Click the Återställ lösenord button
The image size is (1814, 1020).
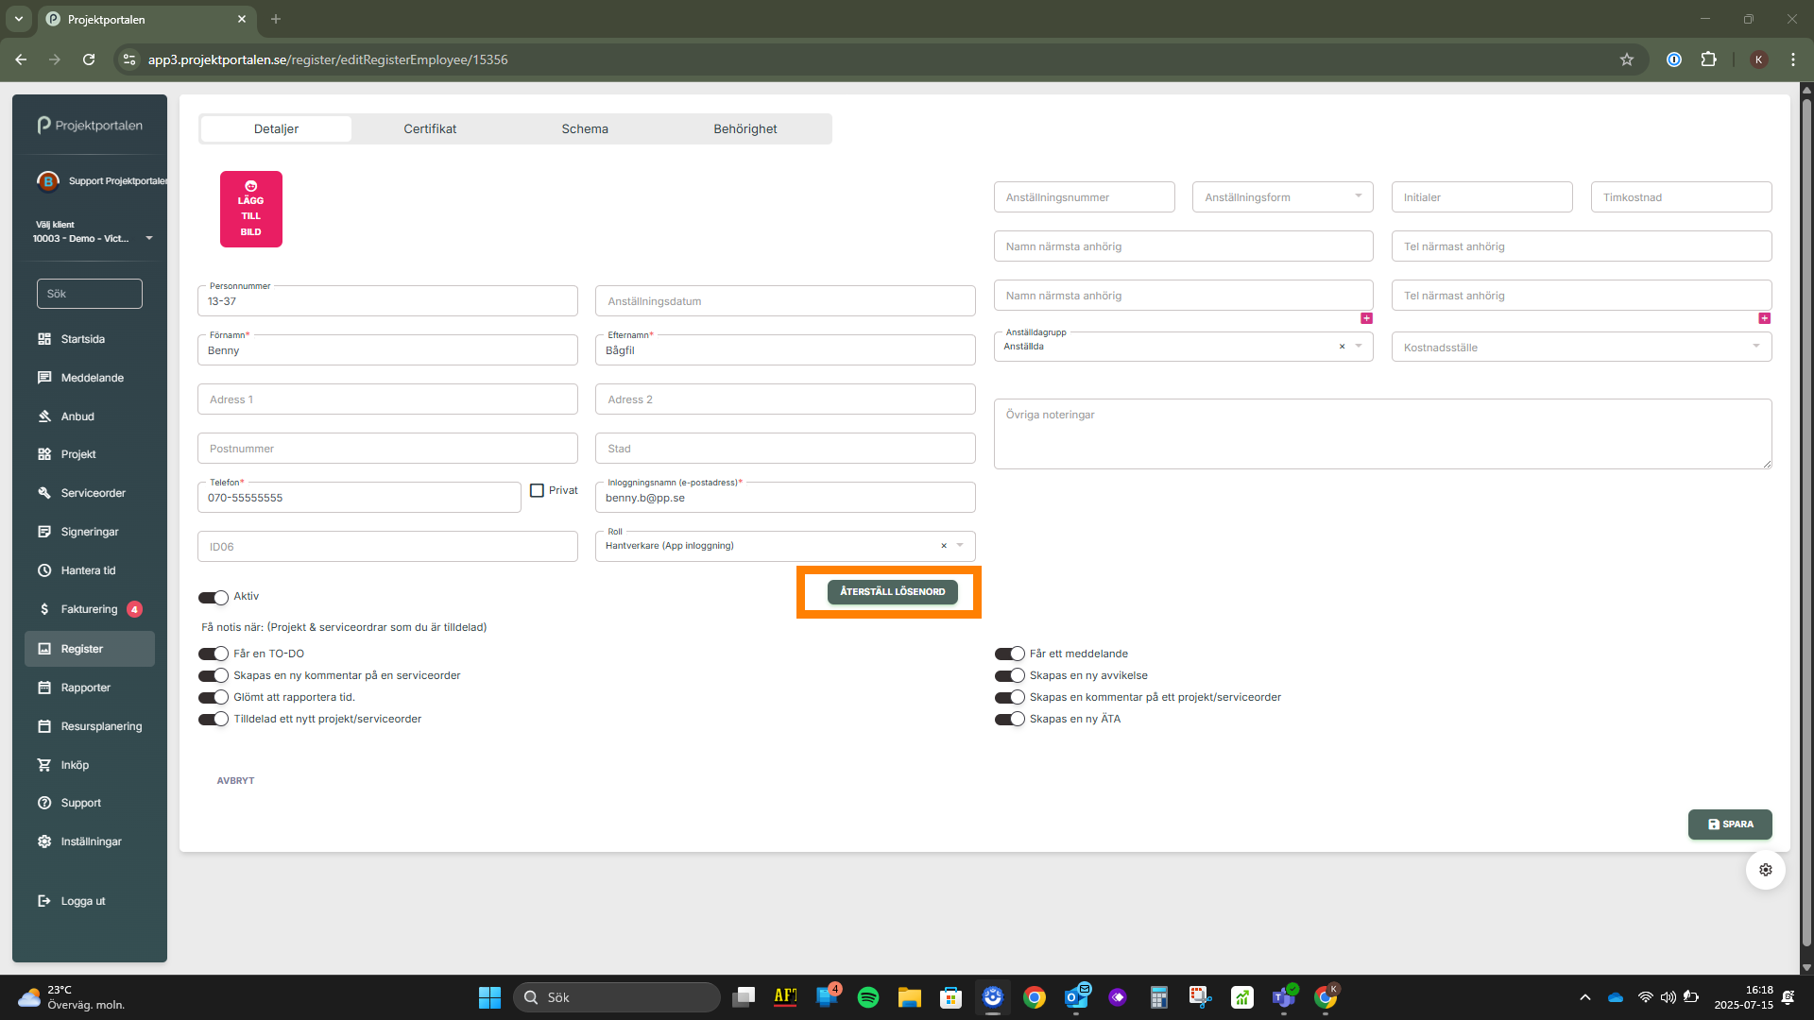[x=892, y=592]
